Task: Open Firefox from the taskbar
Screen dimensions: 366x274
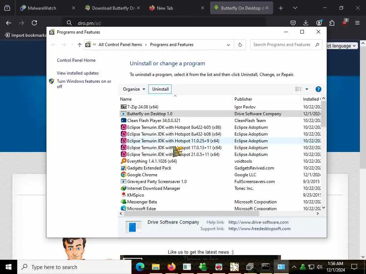Action: (171, 267)
